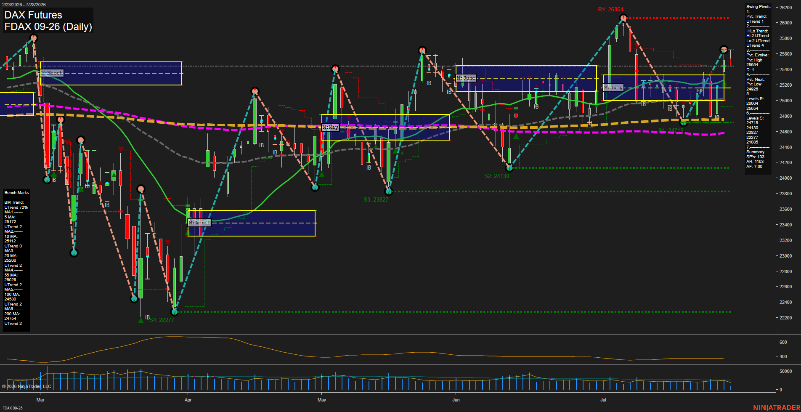801x412 pixels.
Task: Click the 22200 price axis label
Action: click(786, 318)
